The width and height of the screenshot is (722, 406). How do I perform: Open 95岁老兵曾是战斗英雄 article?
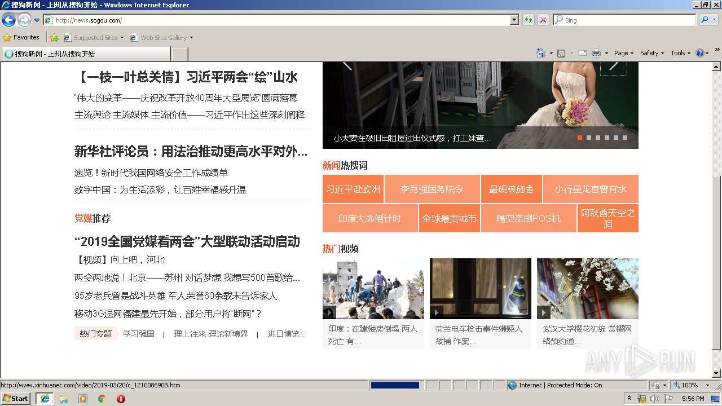pyautogui.click(x=176, y=295)
